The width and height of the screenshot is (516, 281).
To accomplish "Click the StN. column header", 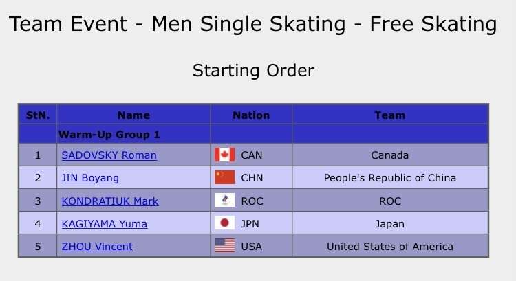I will [38, 115].
